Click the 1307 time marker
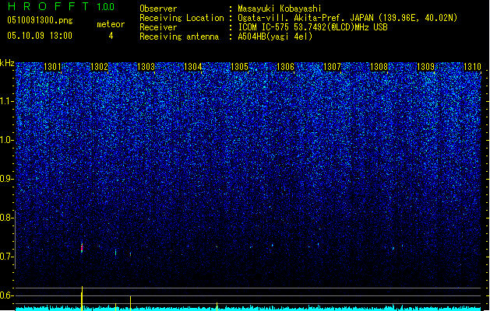The width and height of the screenshot is (490, 311). pos(332,67)
